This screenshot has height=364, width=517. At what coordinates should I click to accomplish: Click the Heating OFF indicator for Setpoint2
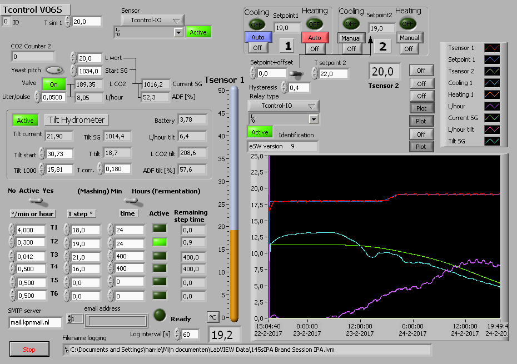[x=408, y=24]
